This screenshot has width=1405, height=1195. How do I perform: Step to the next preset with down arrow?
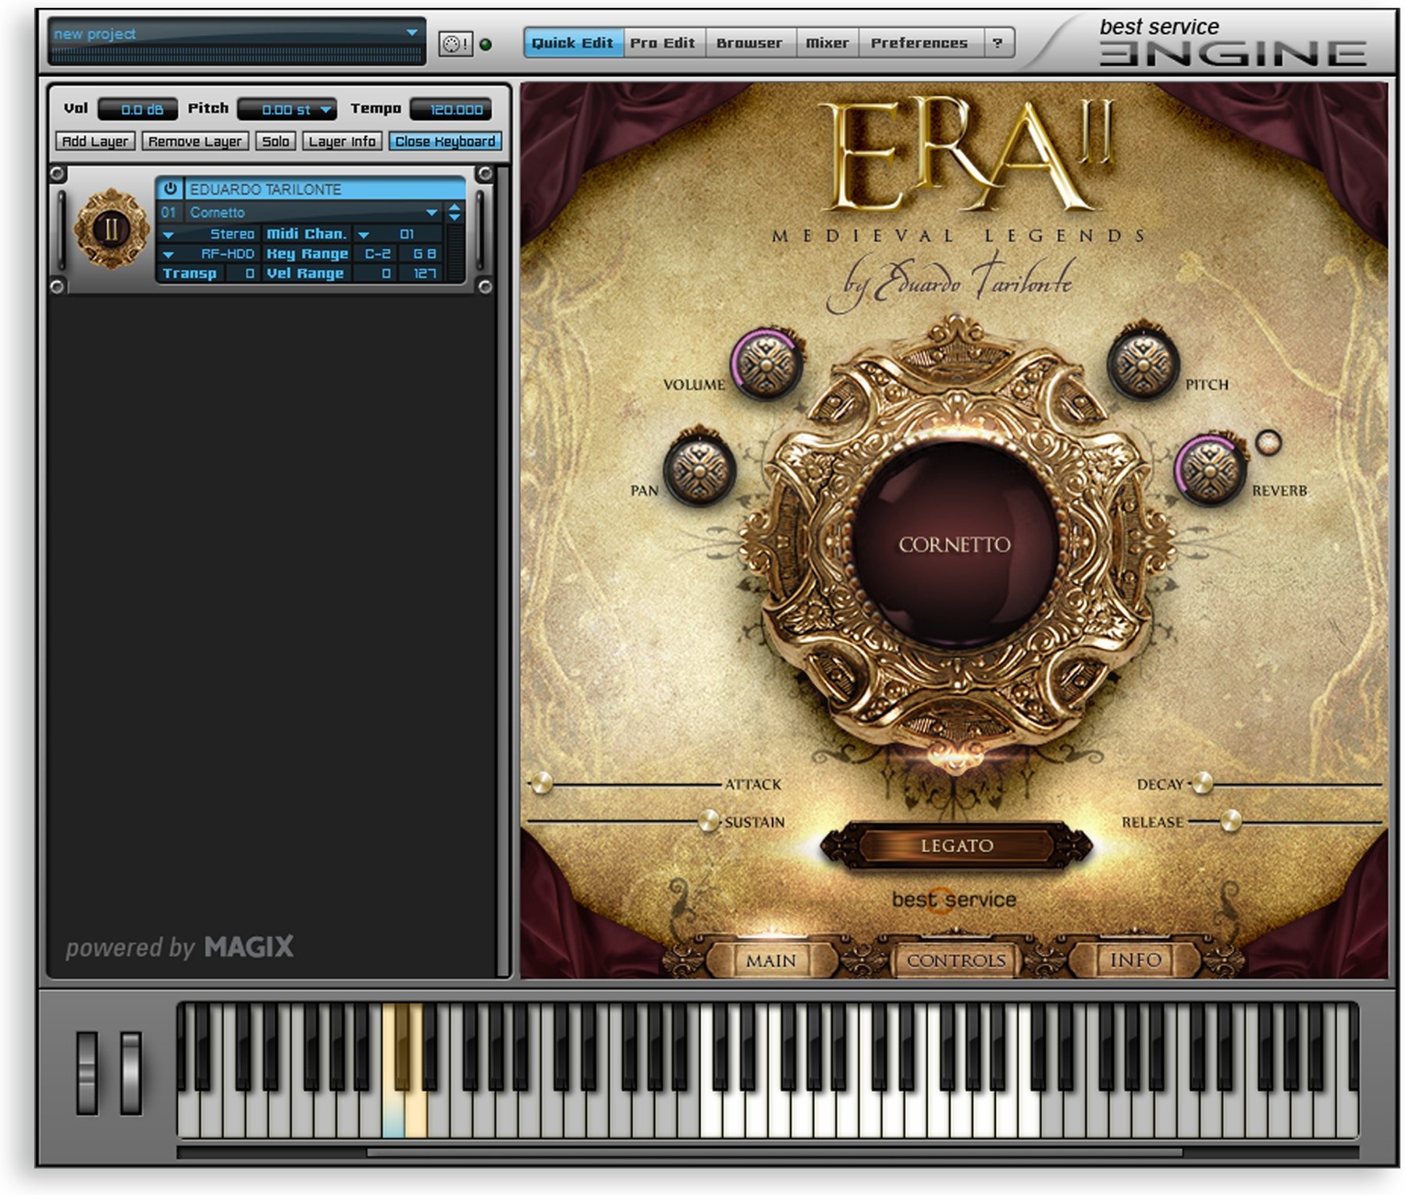[x=454, y=217]
